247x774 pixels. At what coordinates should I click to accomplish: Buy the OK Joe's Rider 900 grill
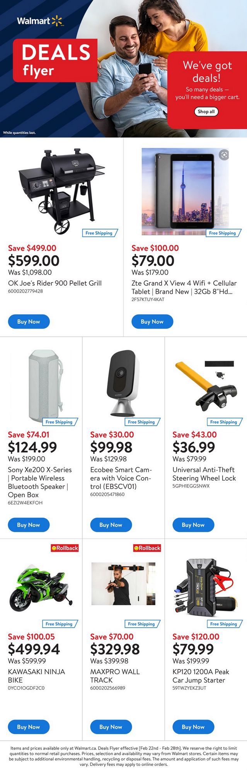[x=29, y=322]
